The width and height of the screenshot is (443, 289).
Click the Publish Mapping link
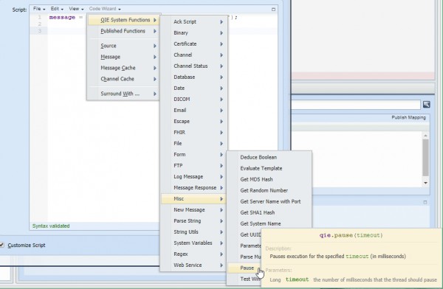point(408,117)
